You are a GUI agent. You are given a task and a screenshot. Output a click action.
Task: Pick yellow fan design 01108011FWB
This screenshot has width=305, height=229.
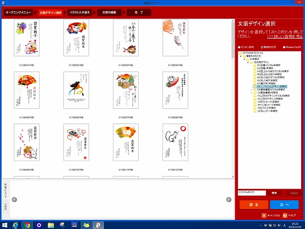coord(126,142)
